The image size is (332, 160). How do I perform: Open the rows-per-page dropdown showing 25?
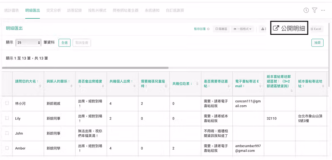pyautogui.click(x=28, y=42)
